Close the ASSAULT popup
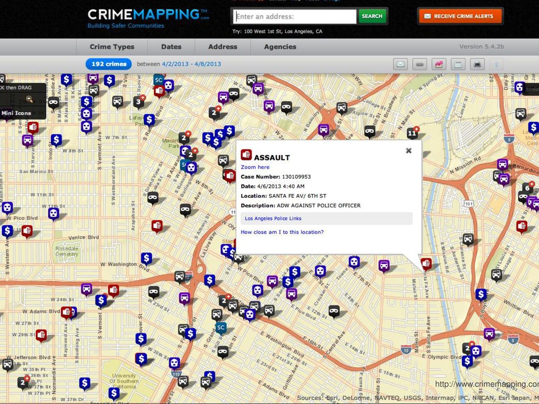Screen dimensions: 539x404 coord(408,150)
